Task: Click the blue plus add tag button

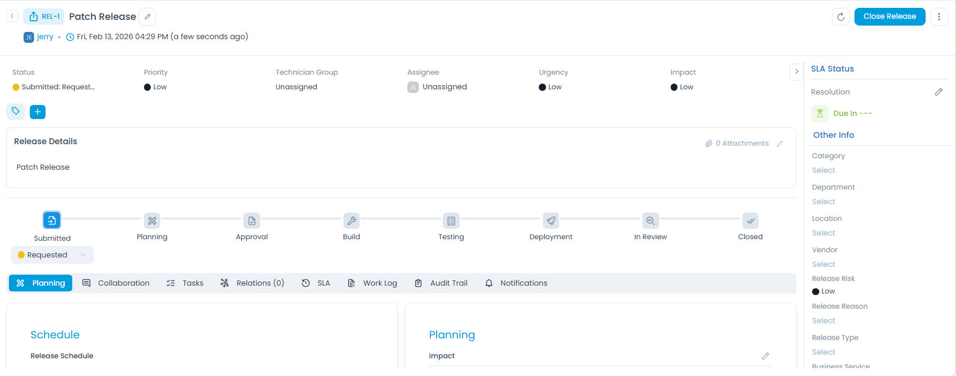Action: 38,112
